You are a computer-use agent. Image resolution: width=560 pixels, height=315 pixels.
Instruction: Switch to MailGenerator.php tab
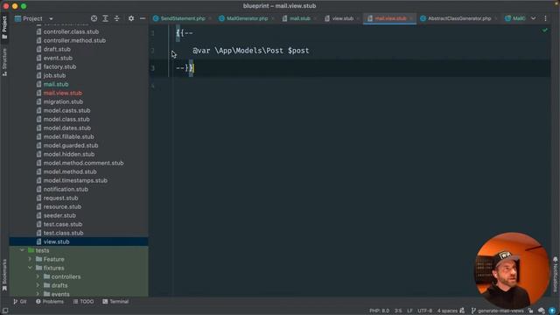coord(247,18)
